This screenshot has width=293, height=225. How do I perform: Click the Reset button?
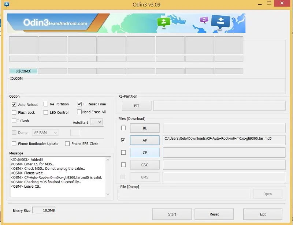coord(214,214)
